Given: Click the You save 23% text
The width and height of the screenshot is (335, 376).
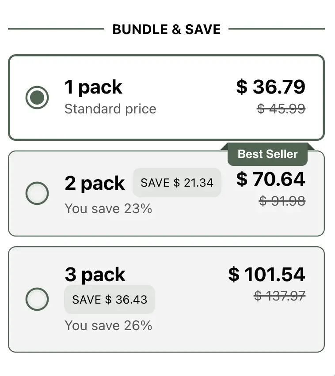Looking at the screenshot, I should coord(109,208).
